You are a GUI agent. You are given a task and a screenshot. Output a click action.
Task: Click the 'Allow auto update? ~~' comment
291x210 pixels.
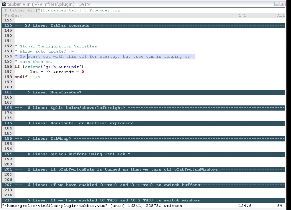tap(44, 51)
